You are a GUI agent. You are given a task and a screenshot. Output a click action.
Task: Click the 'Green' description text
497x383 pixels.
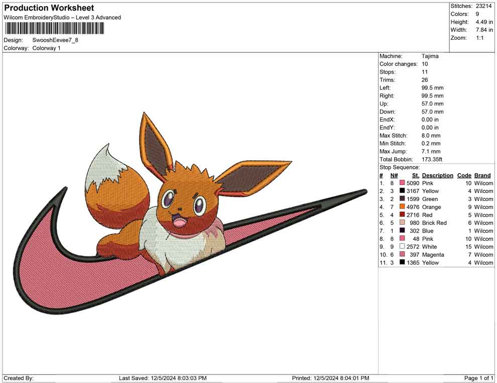[430, 199]
